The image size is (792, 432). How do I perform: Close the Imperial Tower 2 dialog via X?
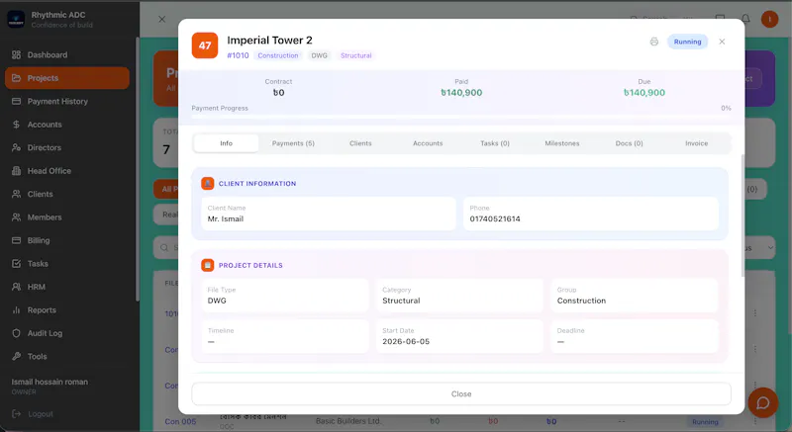tap(722, 42)
